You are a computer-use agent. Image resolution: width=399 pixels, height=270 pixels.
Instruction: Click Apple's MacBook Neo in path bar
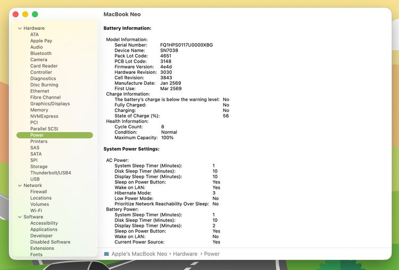(139, 254)
